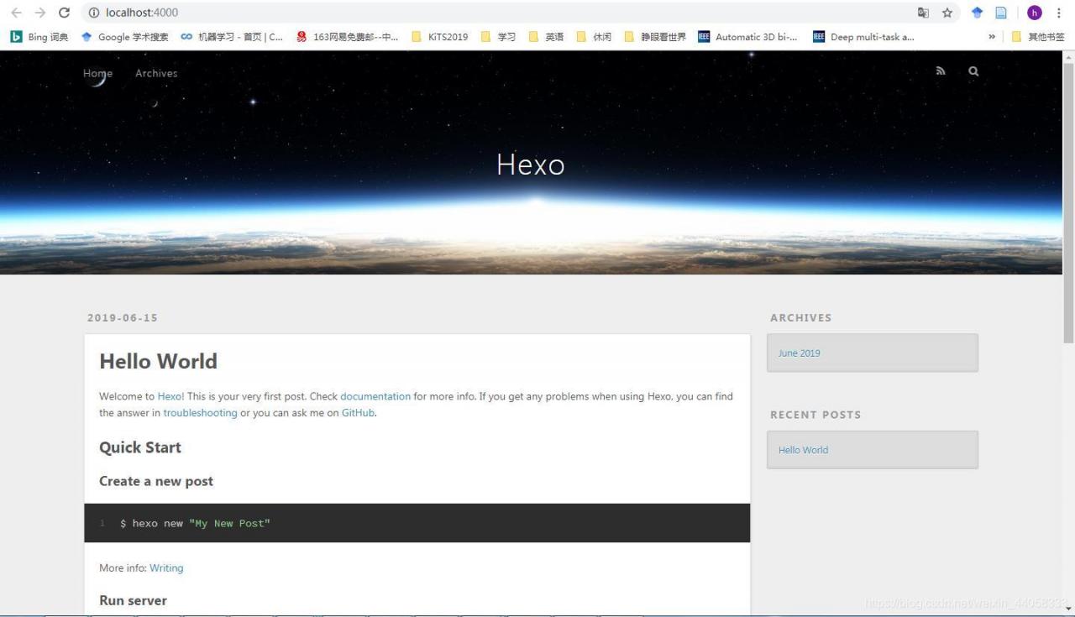Screen dimensions: 1075x617
Task: Open Chrome's three-dot menu
Action: pyautogui.click(x=1060, y=13)
